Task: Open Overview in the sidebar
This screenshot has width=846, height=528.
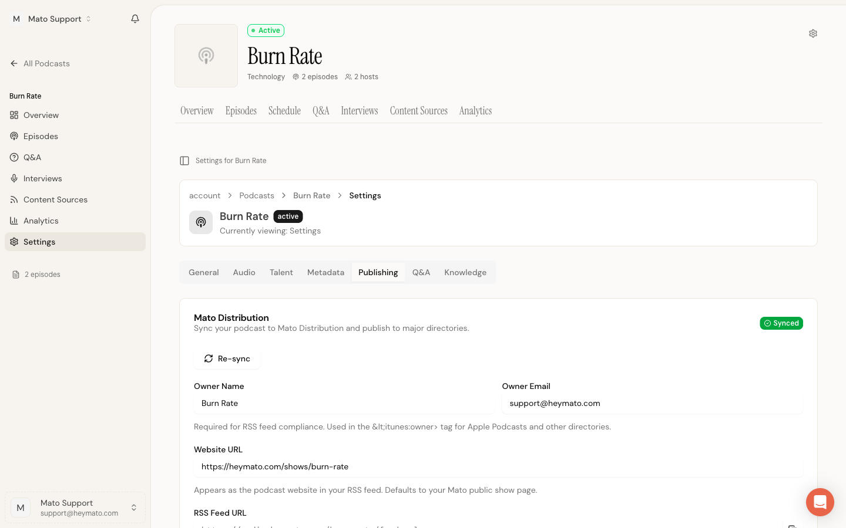Action: point(75,115)
